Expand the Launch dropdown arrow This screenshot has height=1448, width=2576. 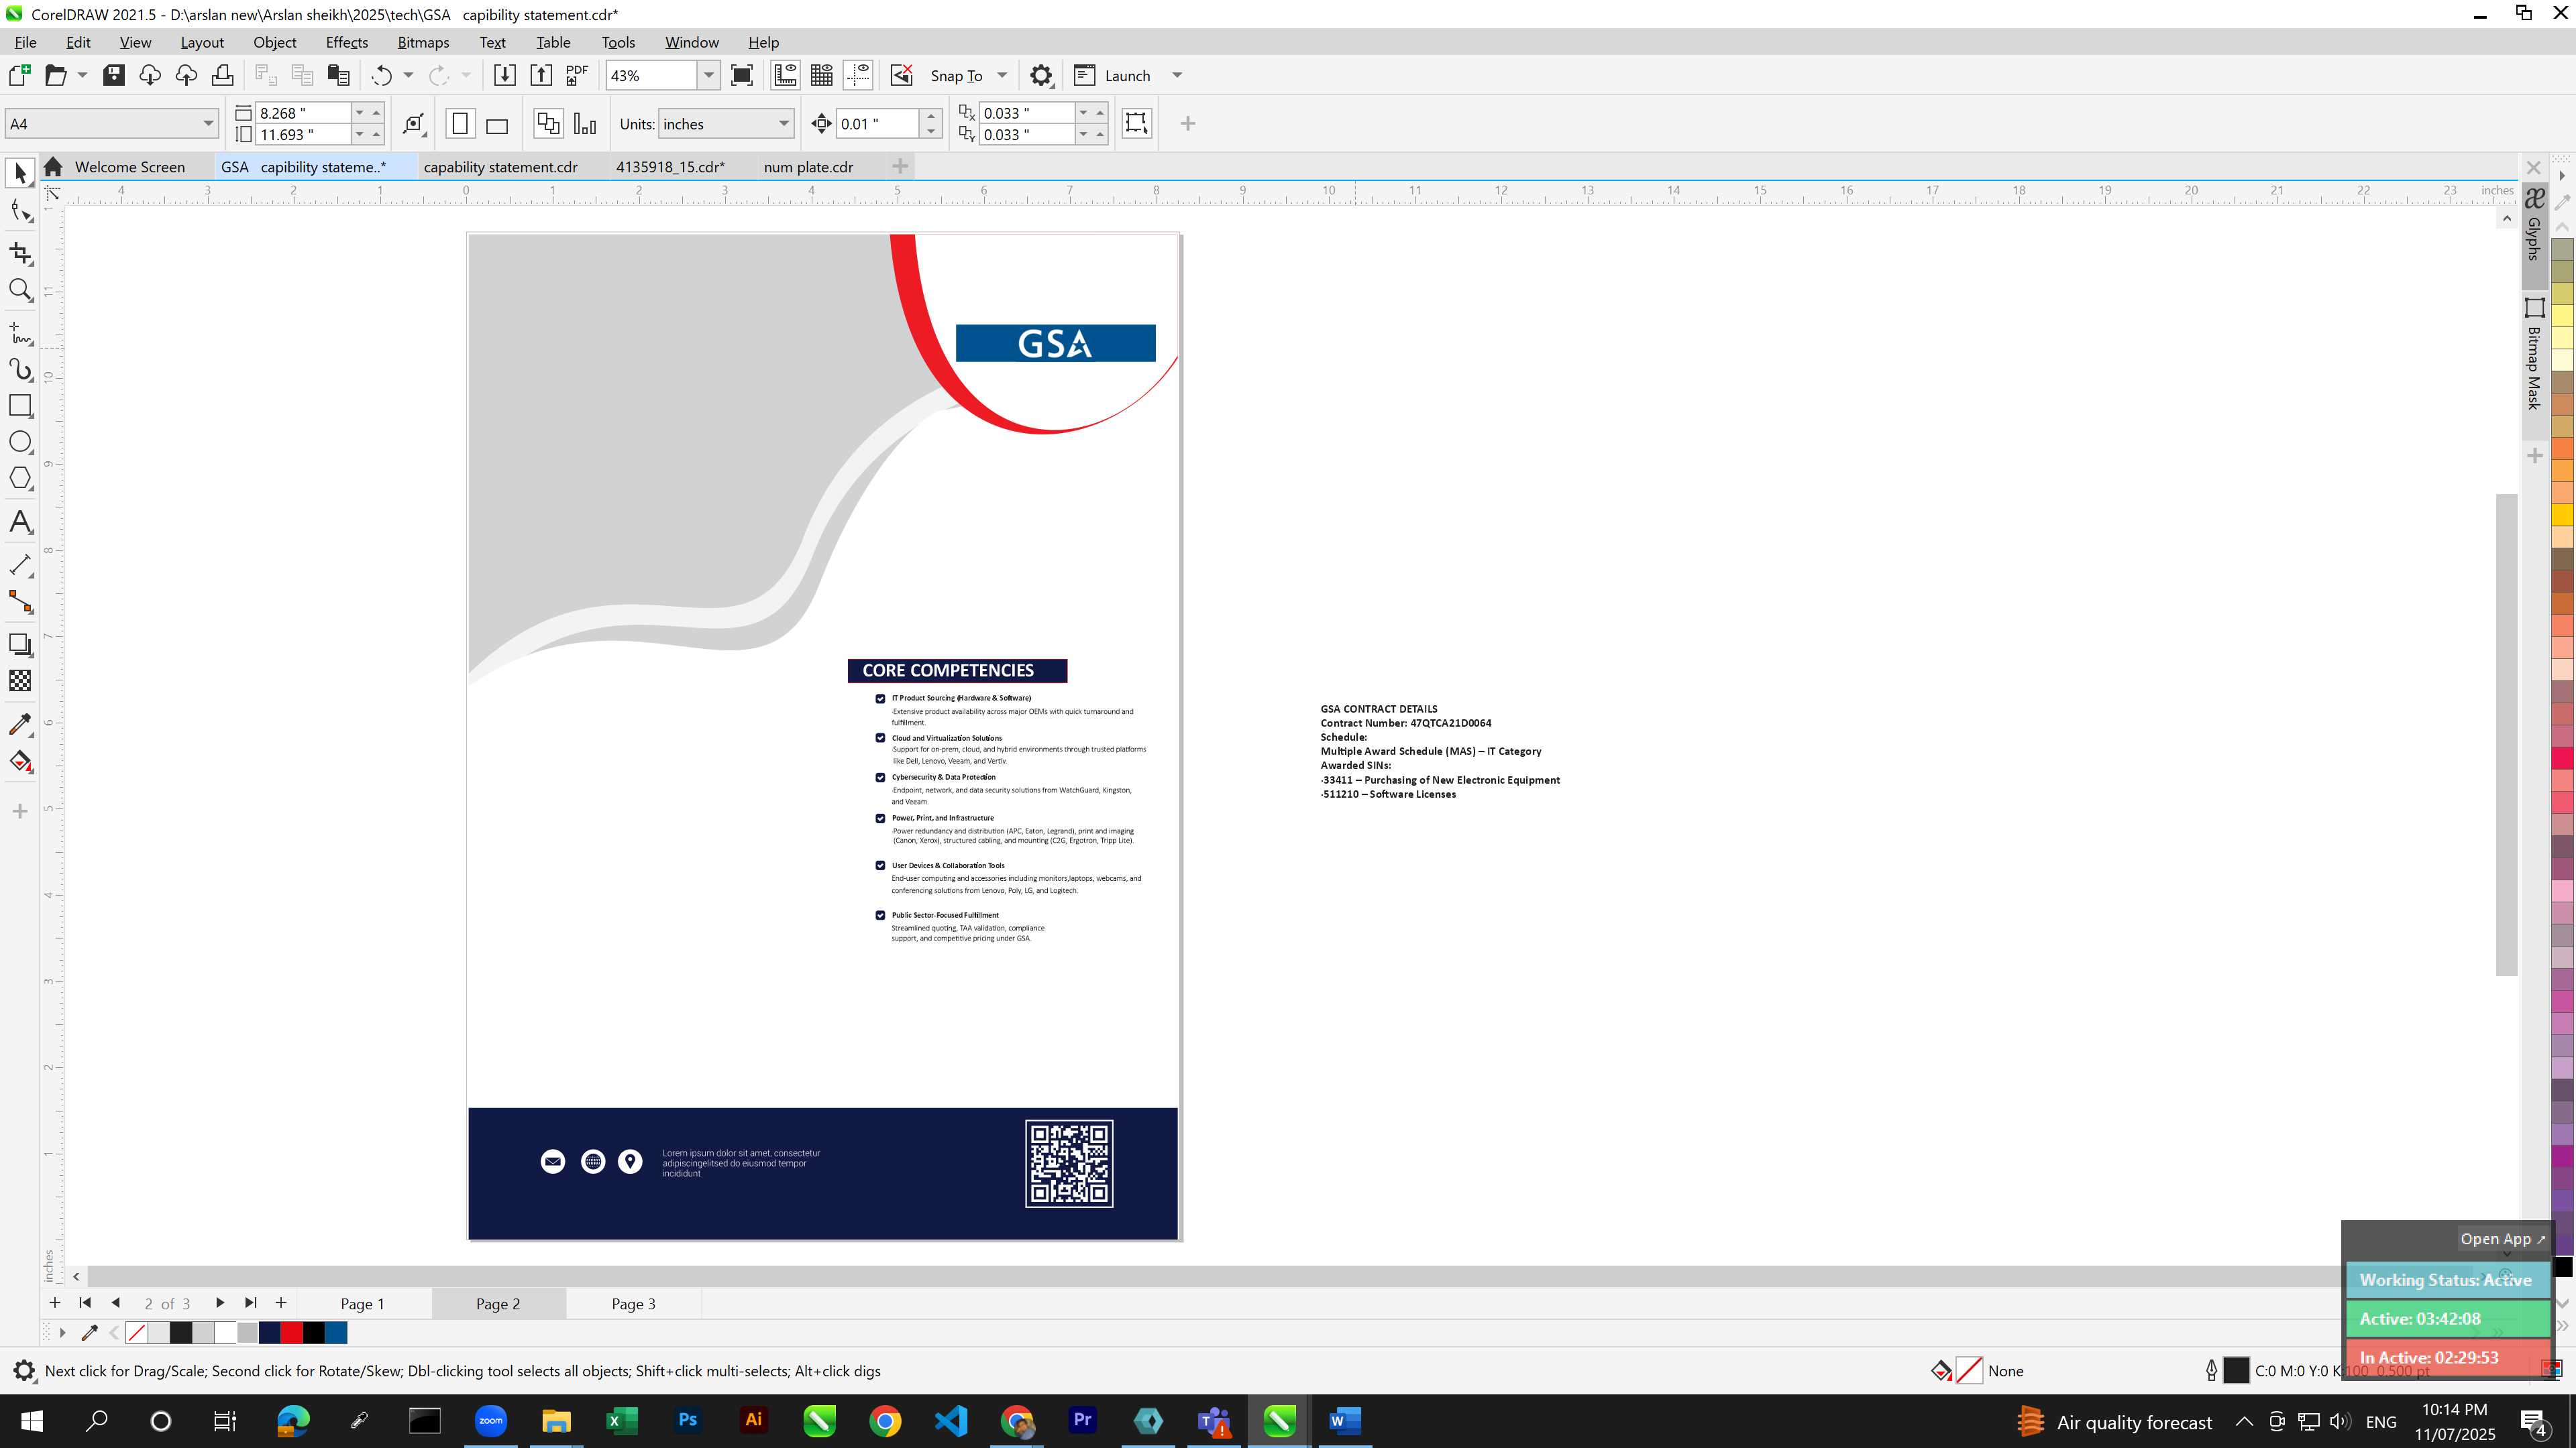click(x=1177, y=75)
